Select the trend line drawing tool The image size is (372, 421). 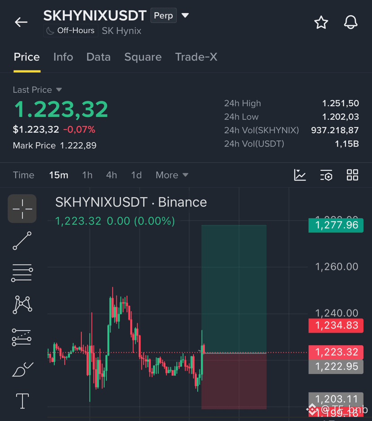pyautogui.click(x=22, y=241)
